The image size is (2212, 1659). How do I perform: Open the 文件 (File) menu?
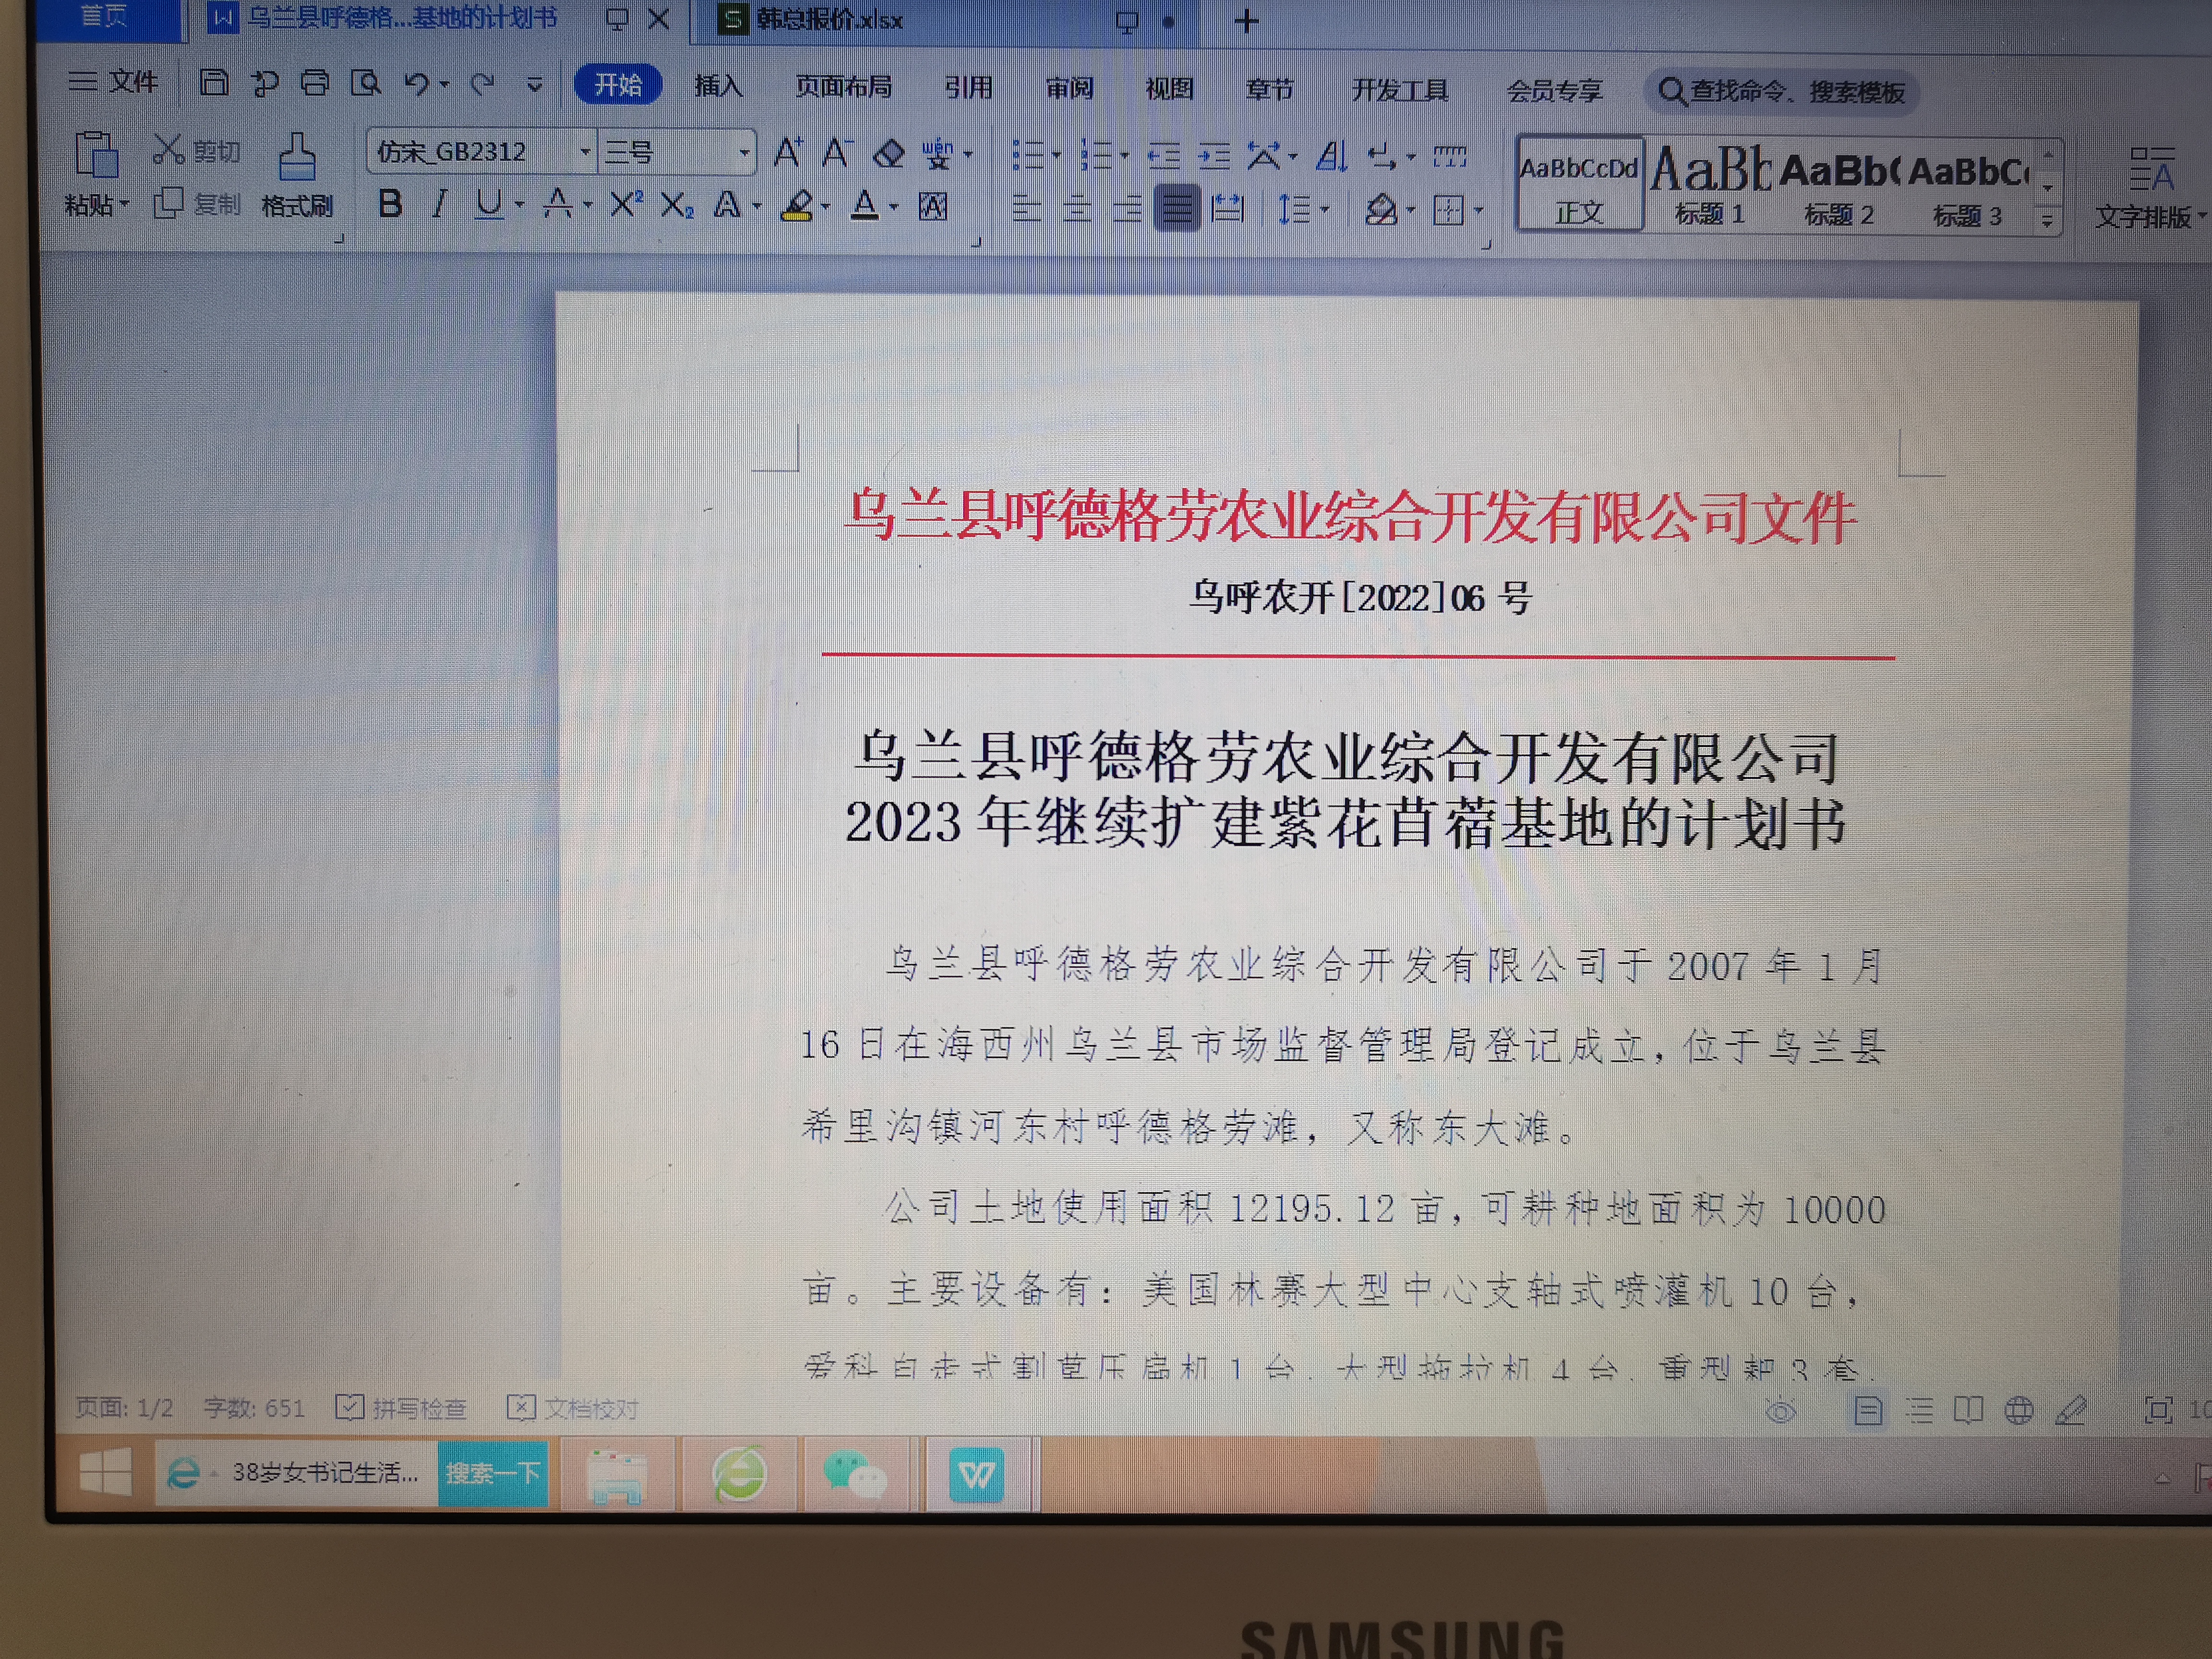coord(114,82)
